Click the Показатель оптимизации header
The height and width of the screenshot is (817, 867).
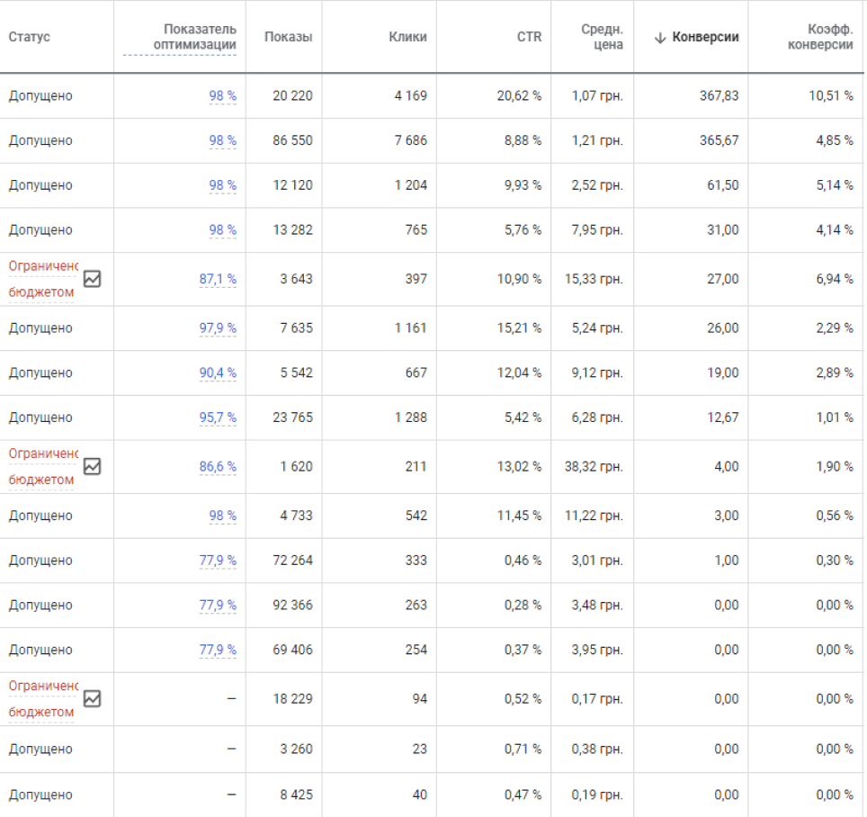194,37
